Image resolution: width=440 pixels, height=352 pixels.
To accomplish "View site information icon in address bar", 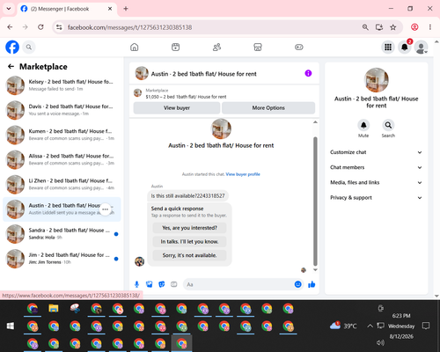I will pyautogui.click(x=59, y=27).
